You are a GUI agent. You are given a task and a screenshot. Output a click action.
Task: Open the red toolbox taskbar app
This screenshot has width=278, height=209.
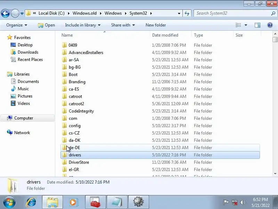coord(95,202)
